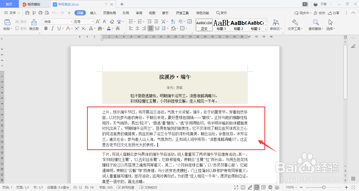
Task: Open the 文字工具 text tool
Action: pos(295,25)
